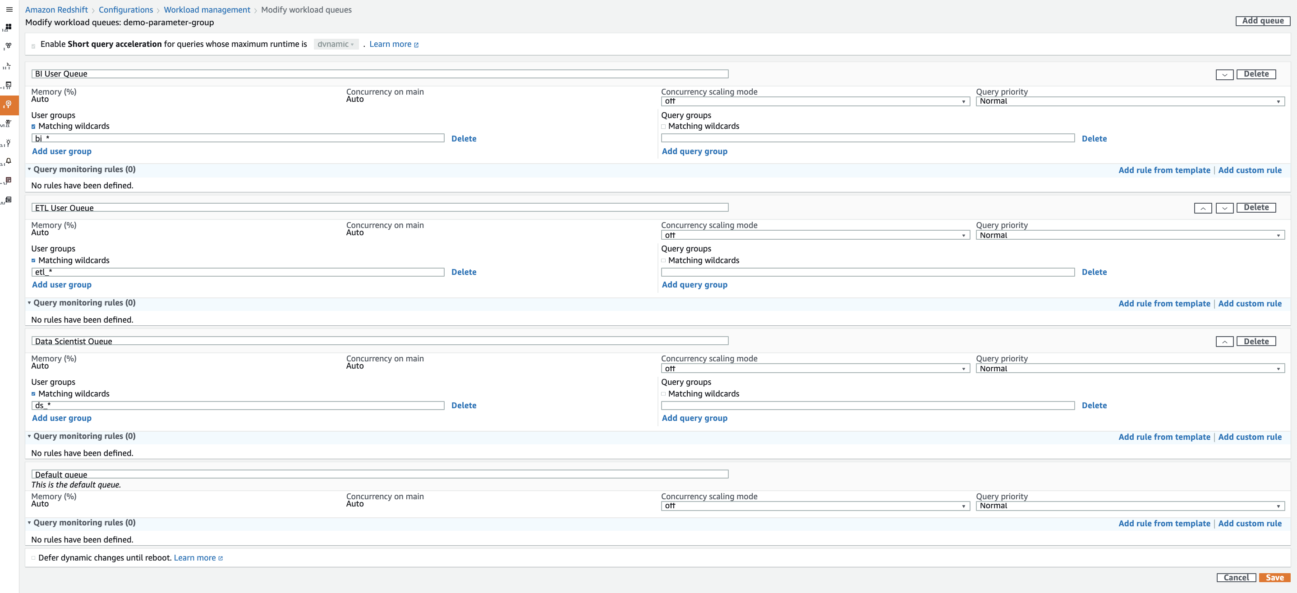Edit the Default queue name field
The image size is (1297, 593).
pyautogui.click(x=380, y=474)
